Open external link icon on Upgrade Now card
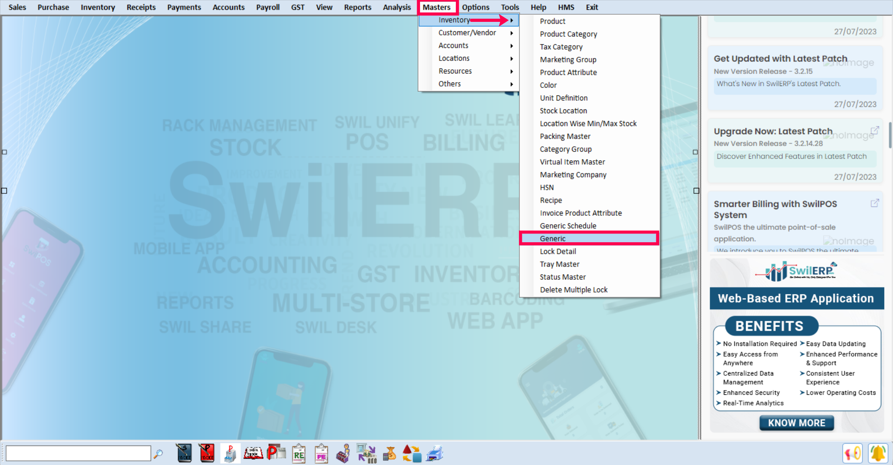Viewport: 893px width, 465px height. click(x=874, y=130)
